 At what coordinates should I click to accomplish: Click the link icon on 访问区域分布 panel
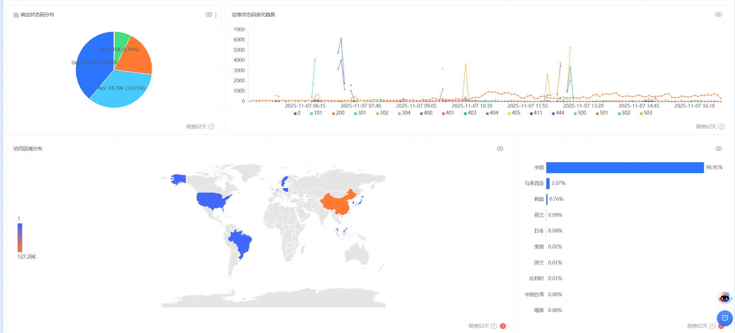tap(500, 149)
